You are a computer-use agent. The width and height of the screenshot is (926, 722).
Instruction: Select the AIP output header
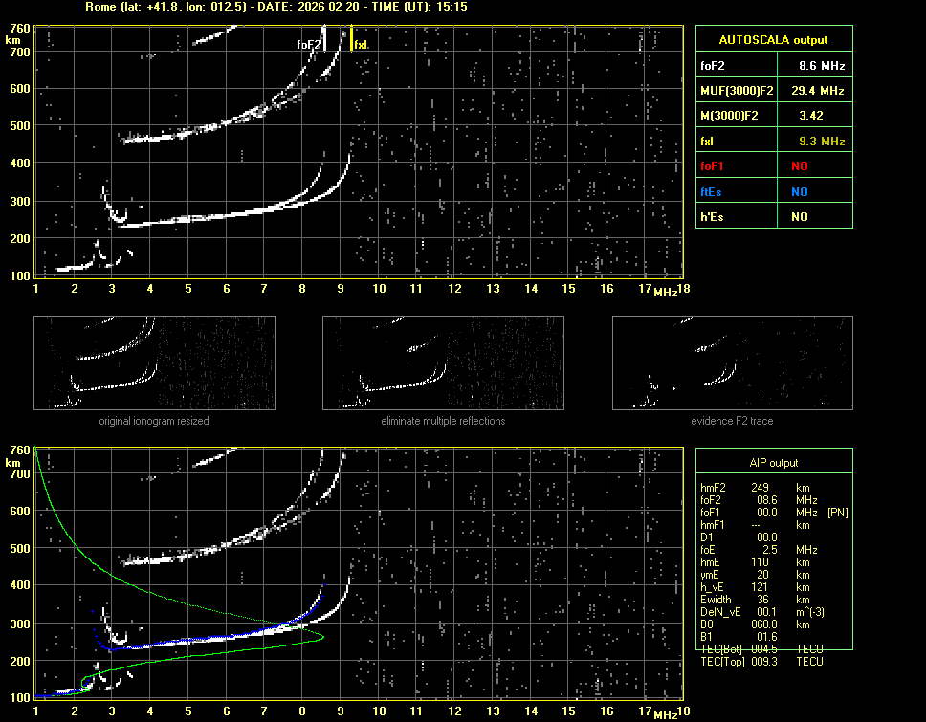(774, 463)
